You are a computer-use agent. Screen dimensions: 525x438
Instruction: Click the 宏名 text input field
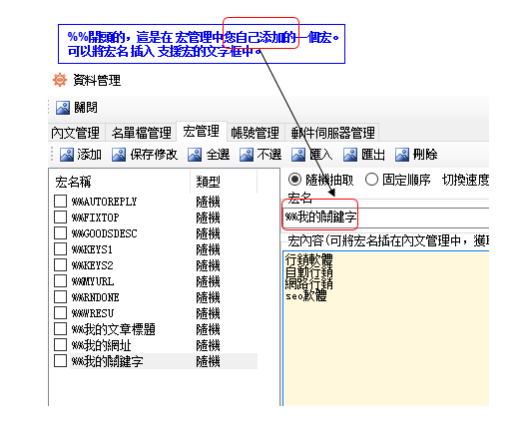tap(385, 218)
